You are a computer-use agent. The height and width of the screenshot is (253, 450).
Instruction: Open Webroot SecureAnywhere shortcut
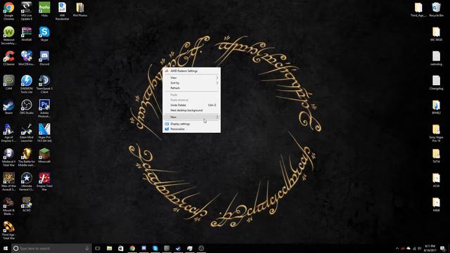pos(8,35)
